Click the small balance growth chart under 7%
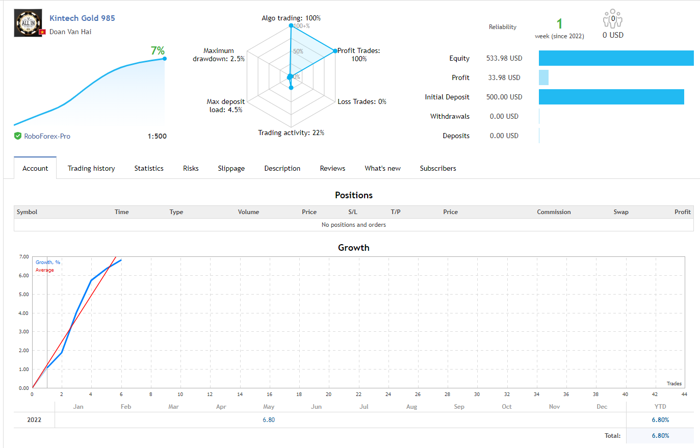 pyautogui.click(x=90, y=92)
